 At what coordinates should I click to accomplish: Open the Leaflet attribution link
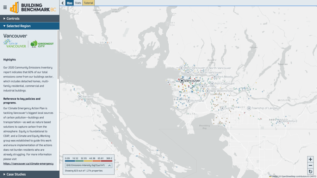click(x=274, y=176)
